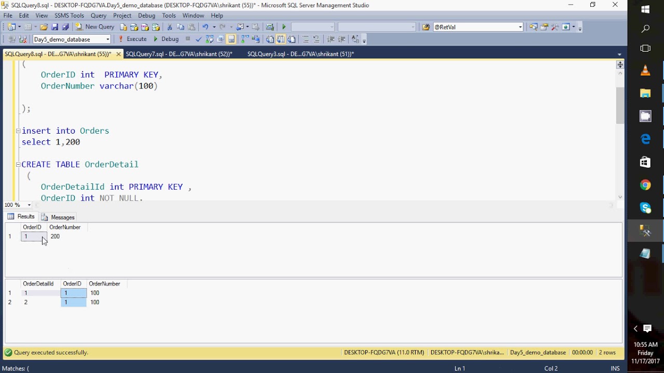Collapse the insert into Orders block
The height and width of the screenshot is (373, 664).
point(18,131)
